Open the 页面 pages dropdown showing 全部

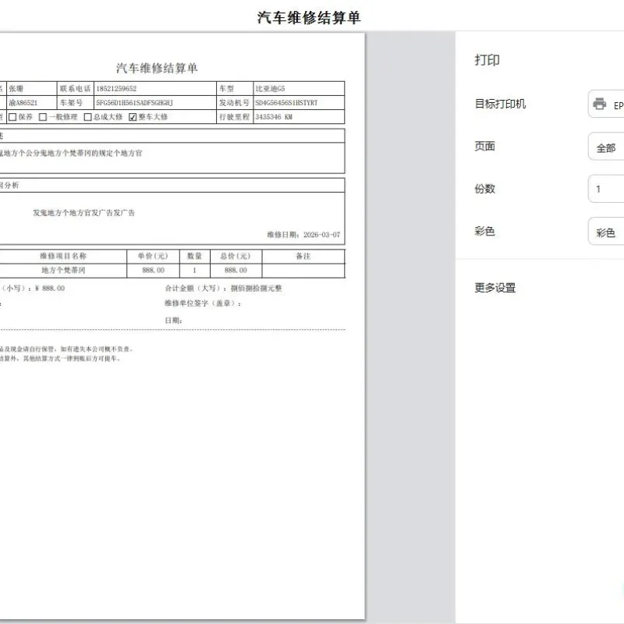point(606,147)
